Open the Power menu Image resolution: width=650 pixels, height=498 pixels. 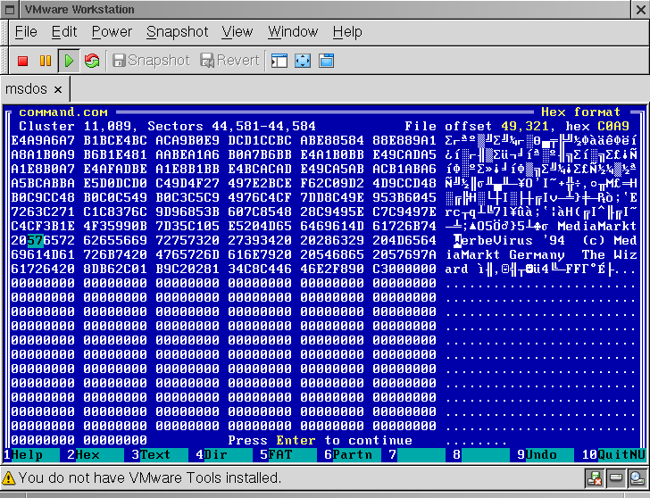click(112, 32)
